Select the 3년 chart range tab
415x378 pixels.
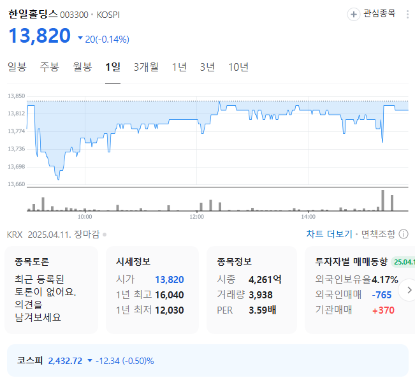coord(207,67)
